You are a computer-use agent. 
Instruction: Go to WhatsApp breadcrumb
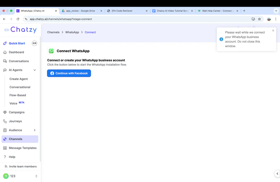tap(72, 32)
